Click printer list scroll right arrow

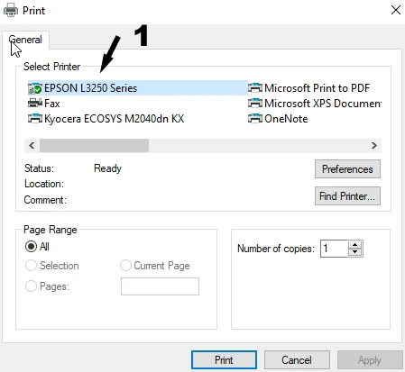374,146
